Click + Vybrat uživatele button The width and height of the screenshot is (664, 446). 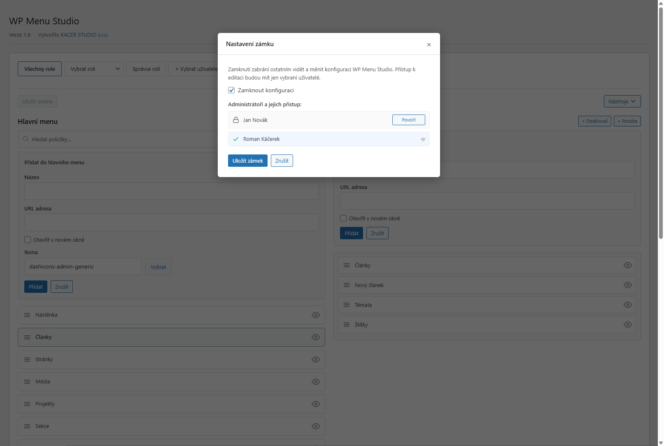click(x=193, y=69)
